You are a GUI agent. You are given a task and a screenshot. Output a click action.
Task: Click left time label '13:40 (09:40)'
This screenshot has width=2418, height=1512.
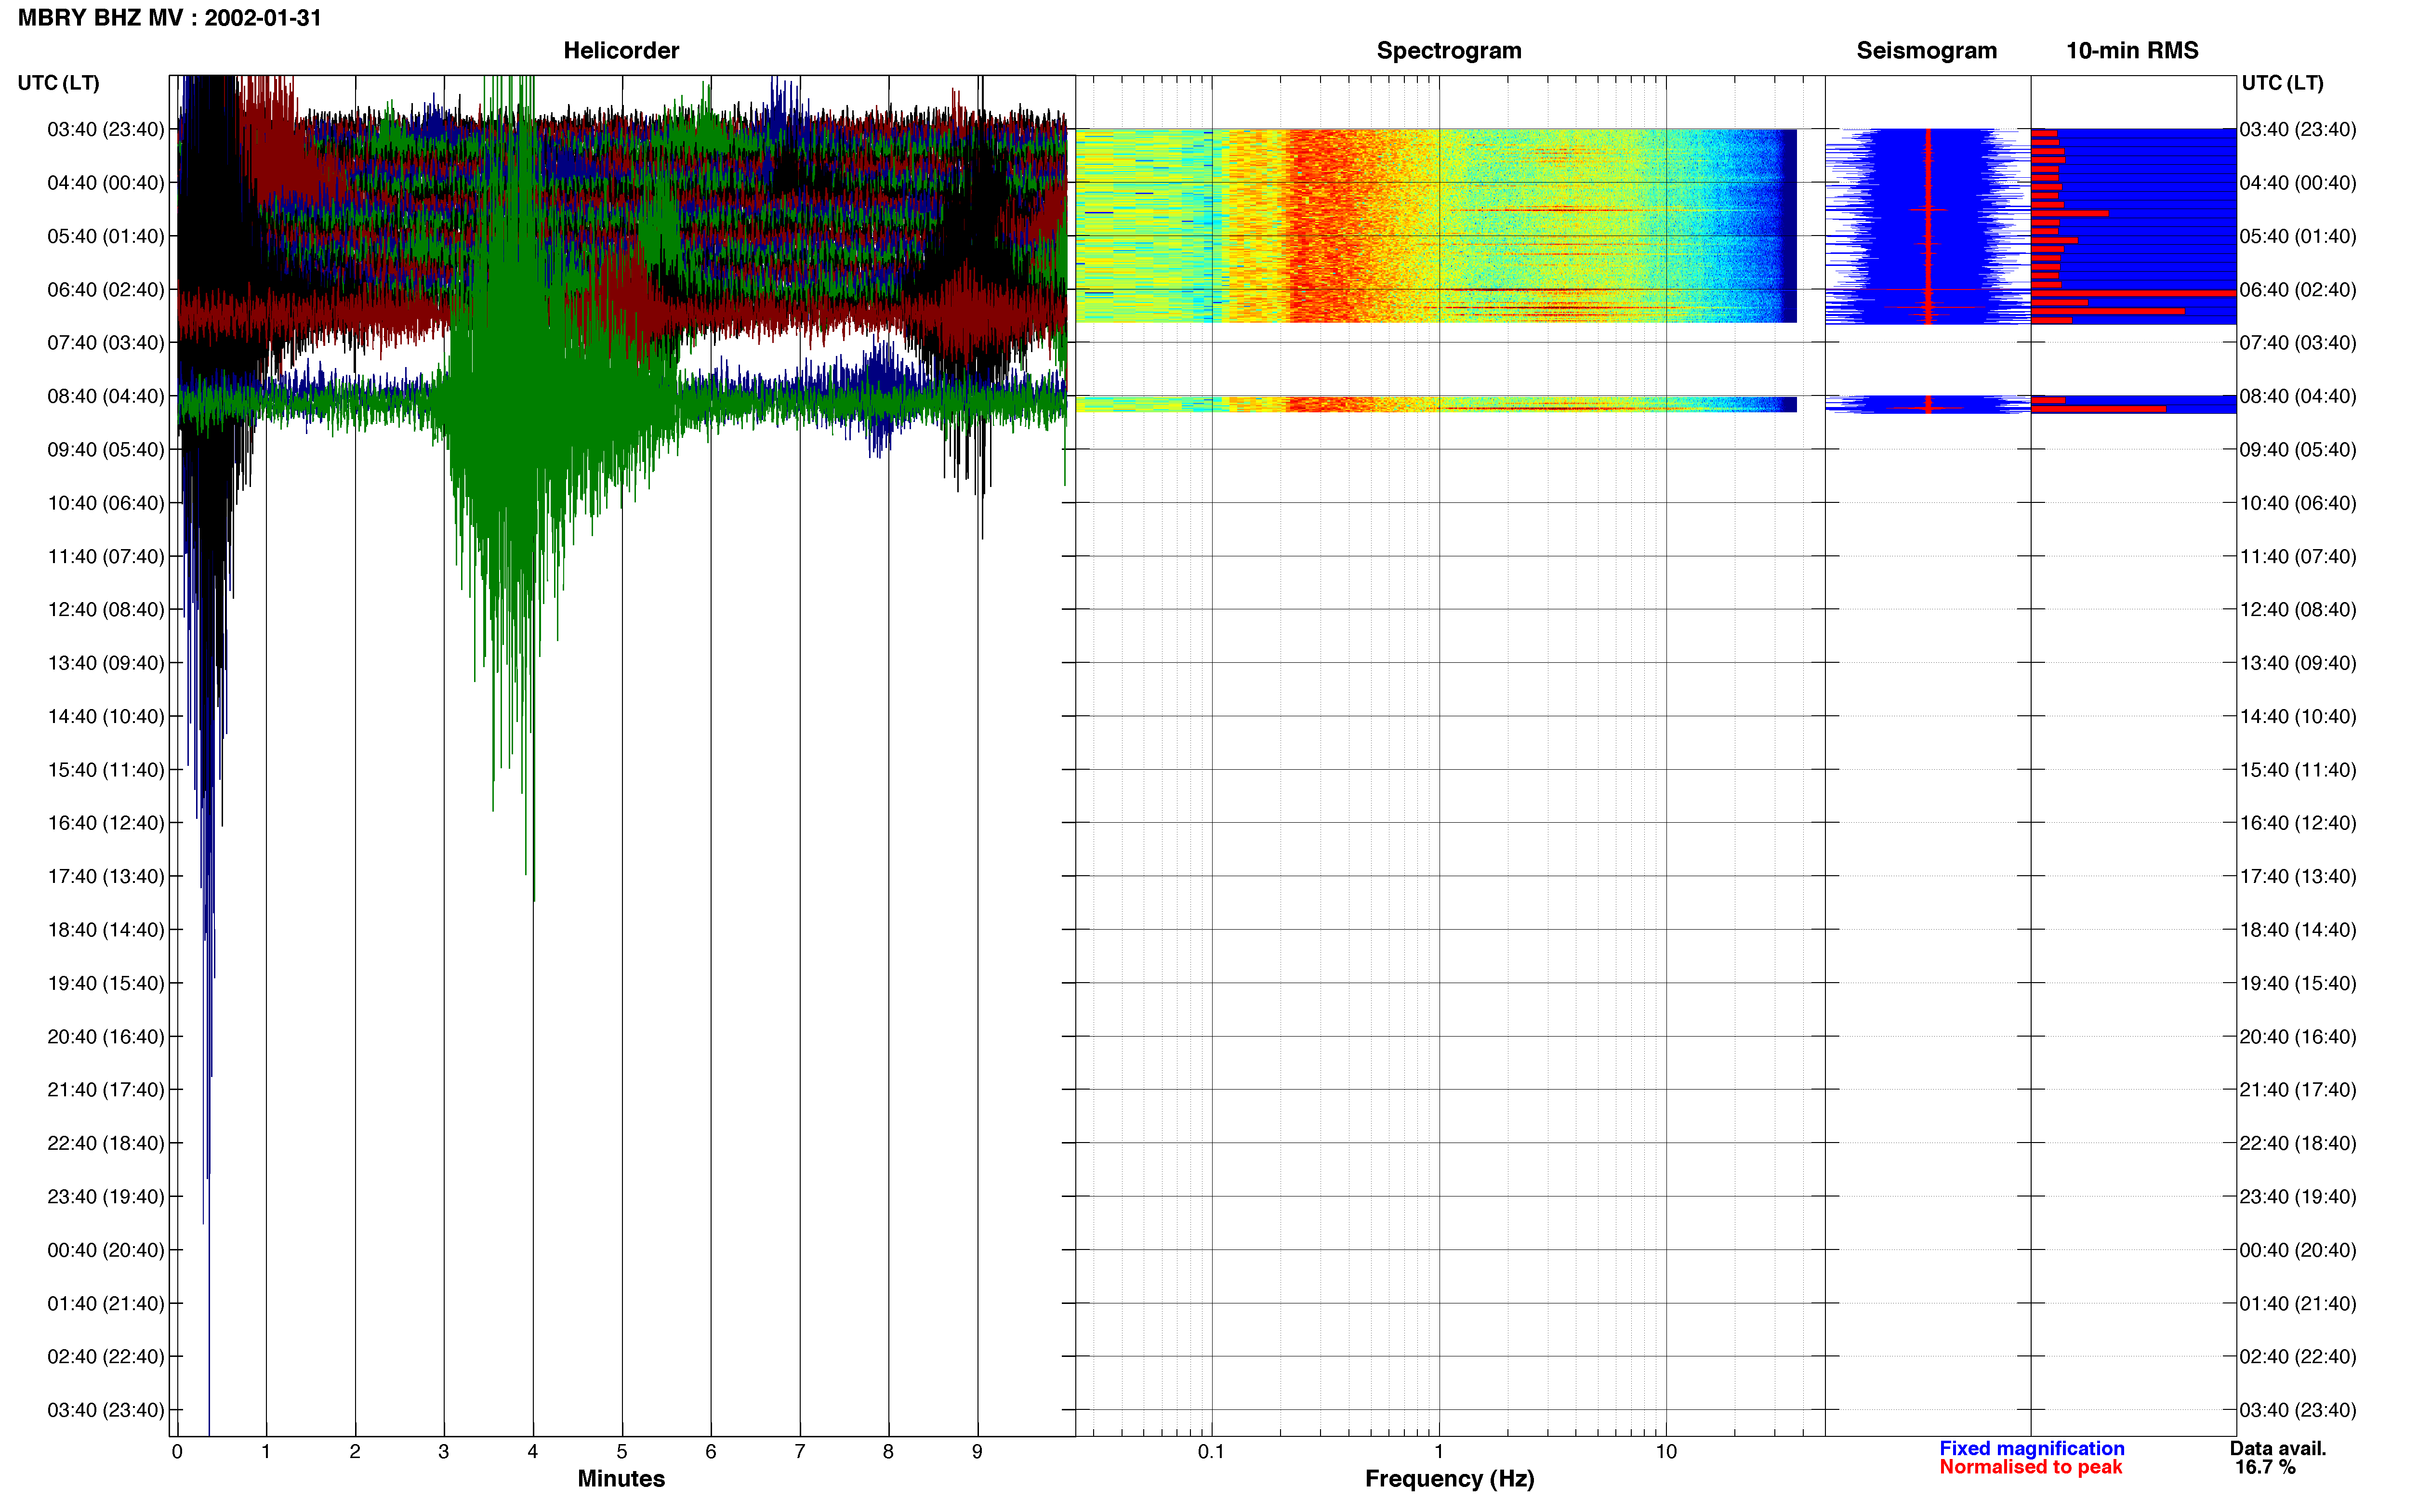tap(106, 663)
